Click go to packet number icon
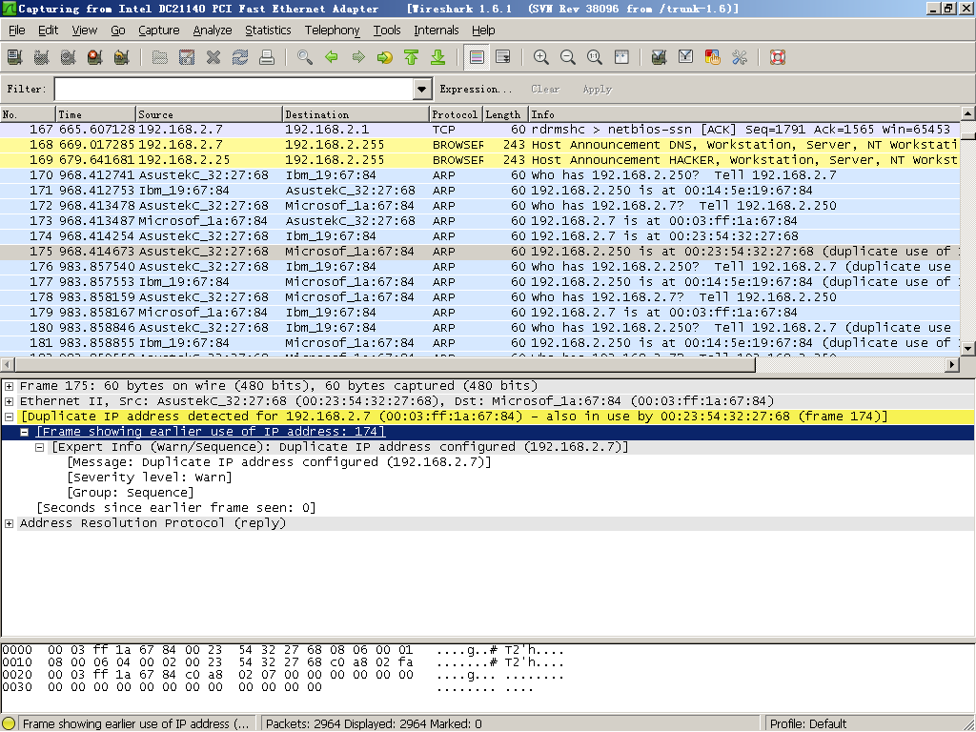This screenshot has width=976, height=732. click(385, 57)
